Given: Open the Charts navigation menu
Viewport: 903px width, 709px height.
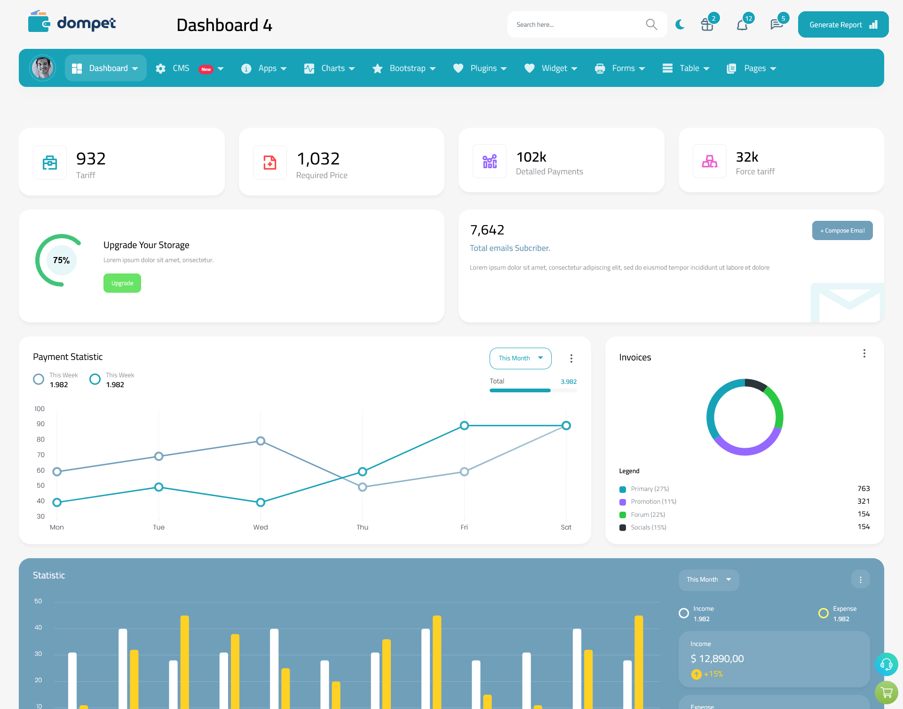Looking at the screenshot, I should click(x=331, y=68).
